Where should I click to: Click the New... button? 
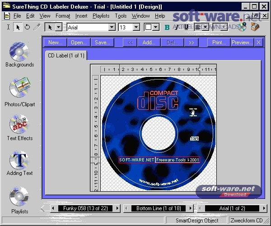pyautogui.click(x=55, y=42)
